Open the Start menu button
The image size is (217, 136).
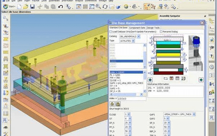9,6
